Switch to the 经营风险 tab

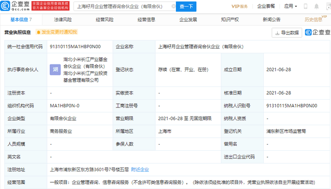click(104, 20)
